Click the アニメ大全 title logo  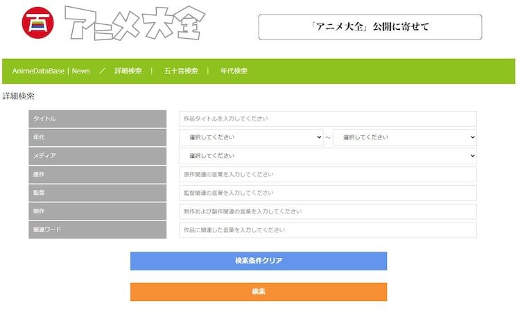(x=133, y=24)
